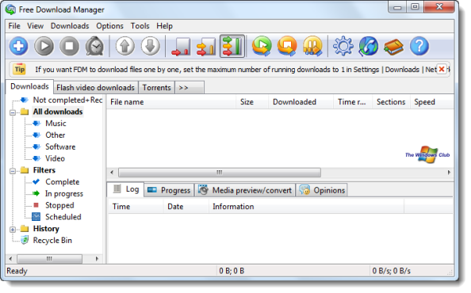471x293 pixels.
Task: Sort by the Downloaded column header
Action: 301,102
